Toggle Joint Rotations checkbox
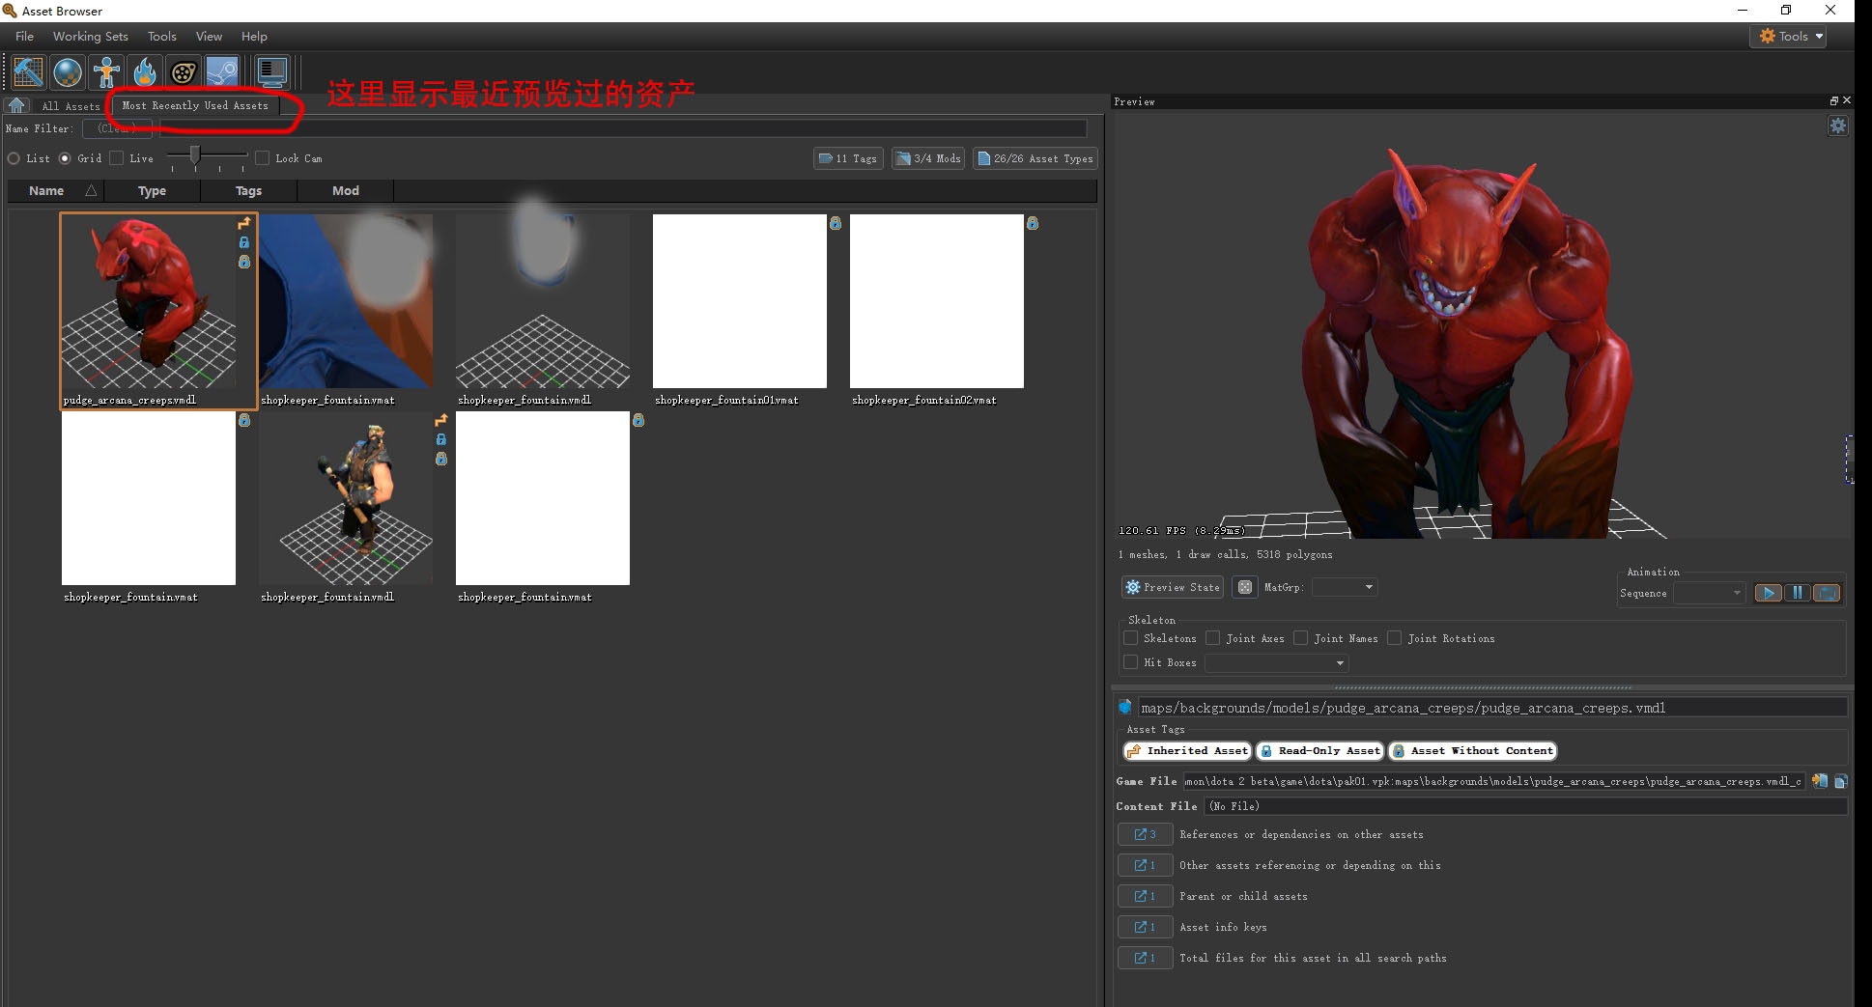This screenshot has width=1872, height=1007. 1394,638
